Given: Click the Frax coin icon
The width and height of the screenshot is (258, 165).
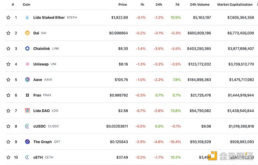Looking at the screenshot, I should point(28,95).
